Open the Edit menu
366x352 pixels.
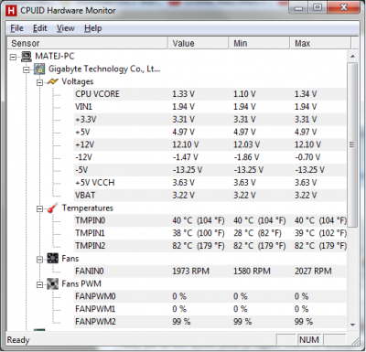[40, 28]
